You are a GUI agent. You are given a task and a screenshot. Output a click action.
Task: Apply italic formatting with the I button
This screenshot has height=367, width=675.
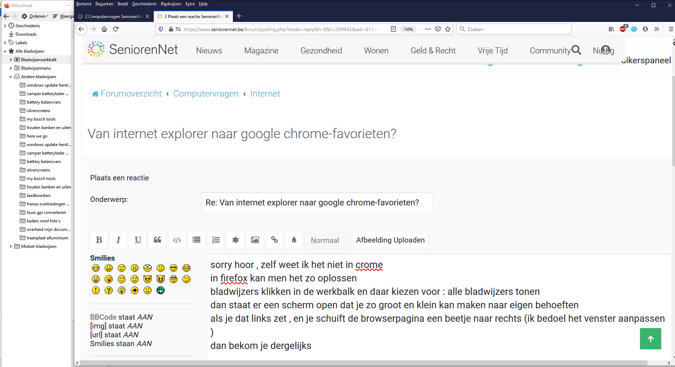pyautogui.click(x=118, y=240)
